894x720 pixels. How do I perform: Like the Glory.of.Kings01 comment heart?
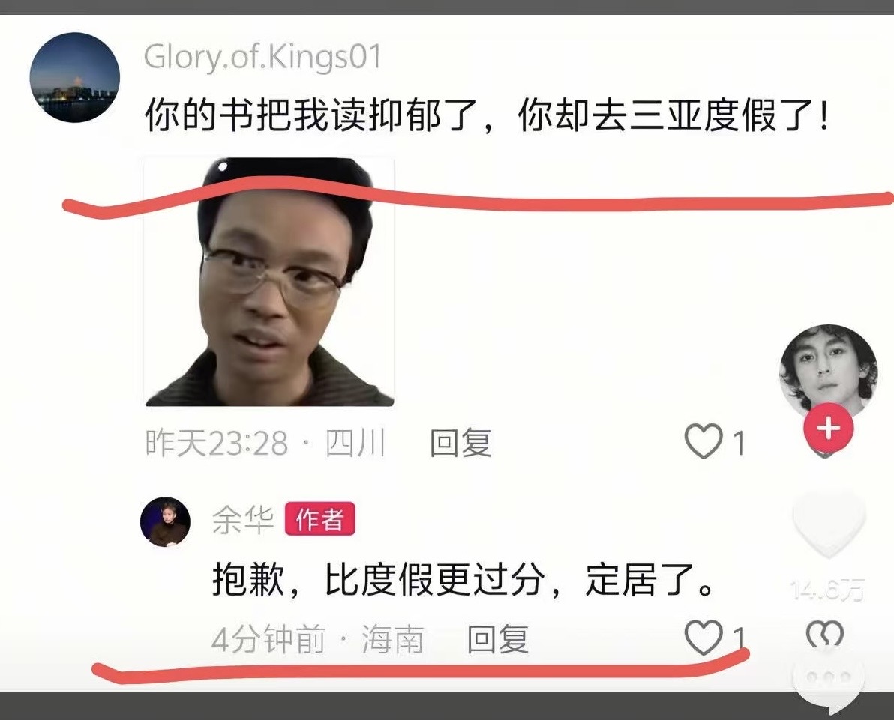click(703, 441)
